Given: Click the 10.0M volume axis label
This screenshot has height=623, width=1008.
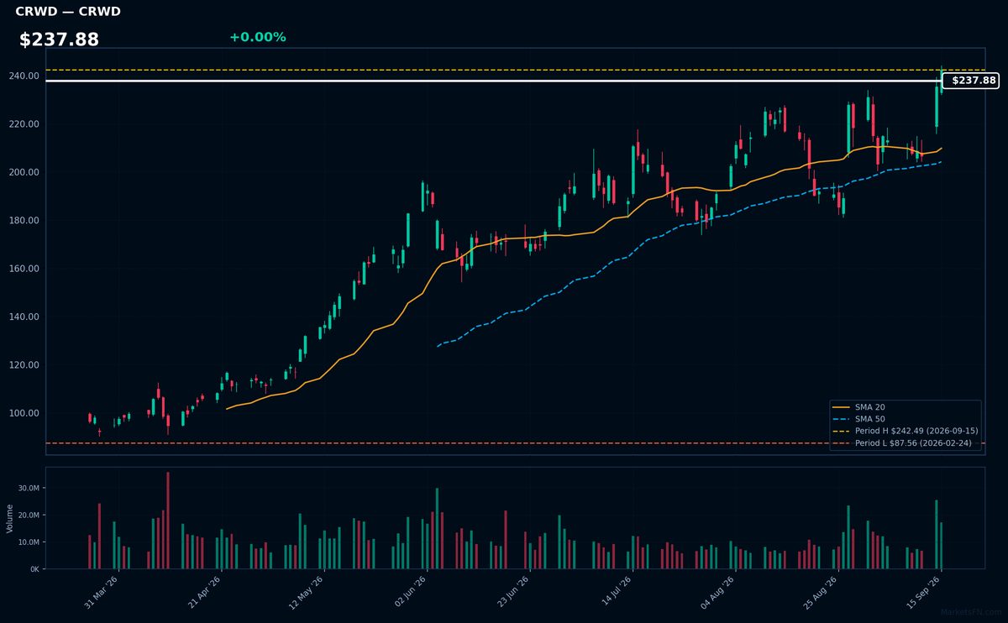Looking at the screenshot, I should tap(29, 542).
